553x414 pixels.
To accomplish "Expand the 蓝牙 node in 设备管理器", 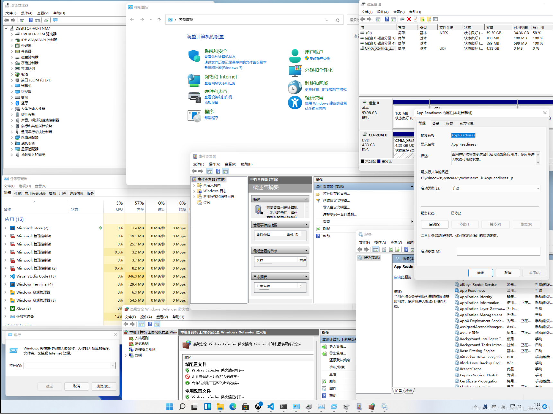I will pyautogui.click(x=12, y=103).
